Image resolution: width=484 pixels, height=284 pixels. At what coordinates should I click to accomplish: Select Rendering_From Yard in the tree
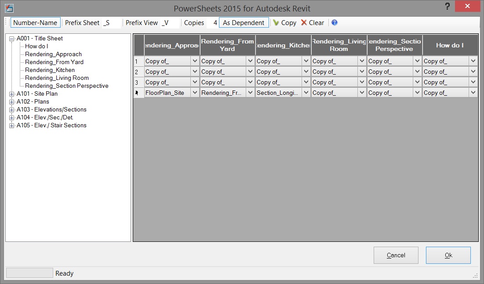pyautogui.click(x=55, y=62)
